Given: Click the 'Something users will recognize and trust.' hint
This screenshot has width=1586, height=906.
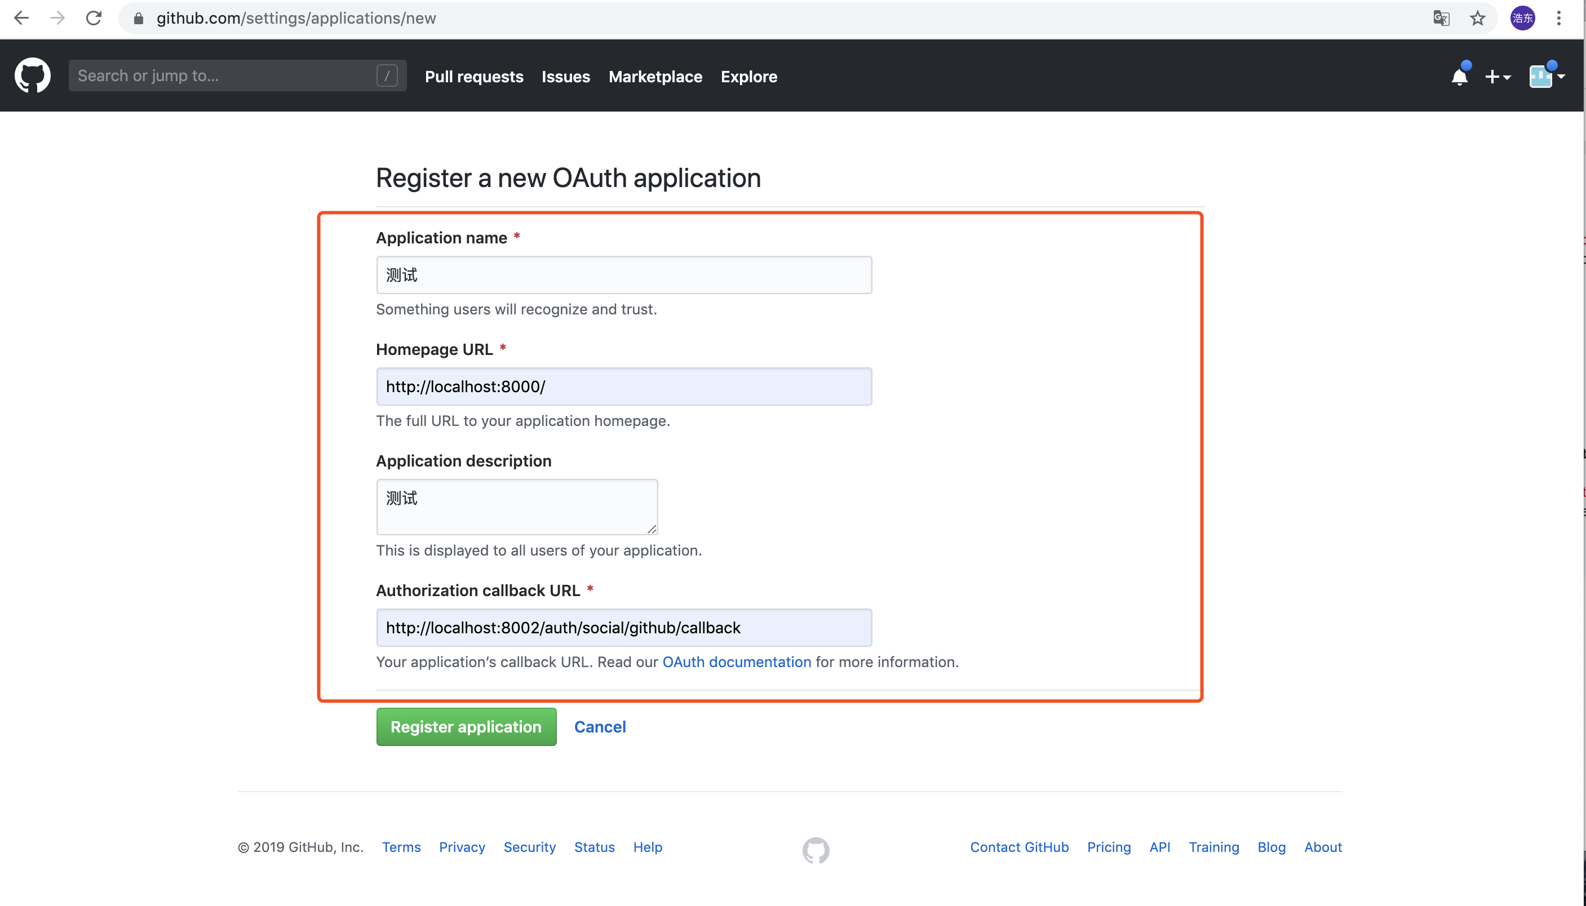Looking at the screenshot, I should (x=516, y=309).
